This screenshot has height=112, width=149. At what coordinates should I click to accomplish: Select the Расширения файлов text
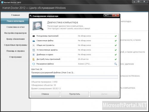[45, 64]
